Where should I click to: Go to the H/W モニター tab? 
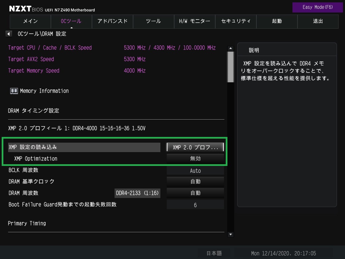(x=194, y=21)
